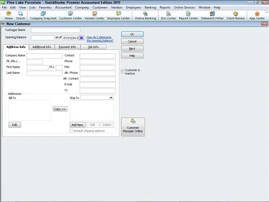Click the Customer Manager Online button

(x=133, y=127)
